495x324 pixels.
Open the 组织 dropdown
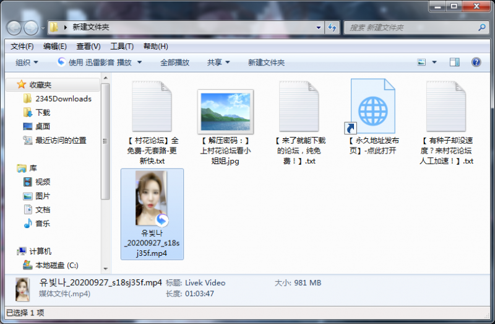(27, 63)
